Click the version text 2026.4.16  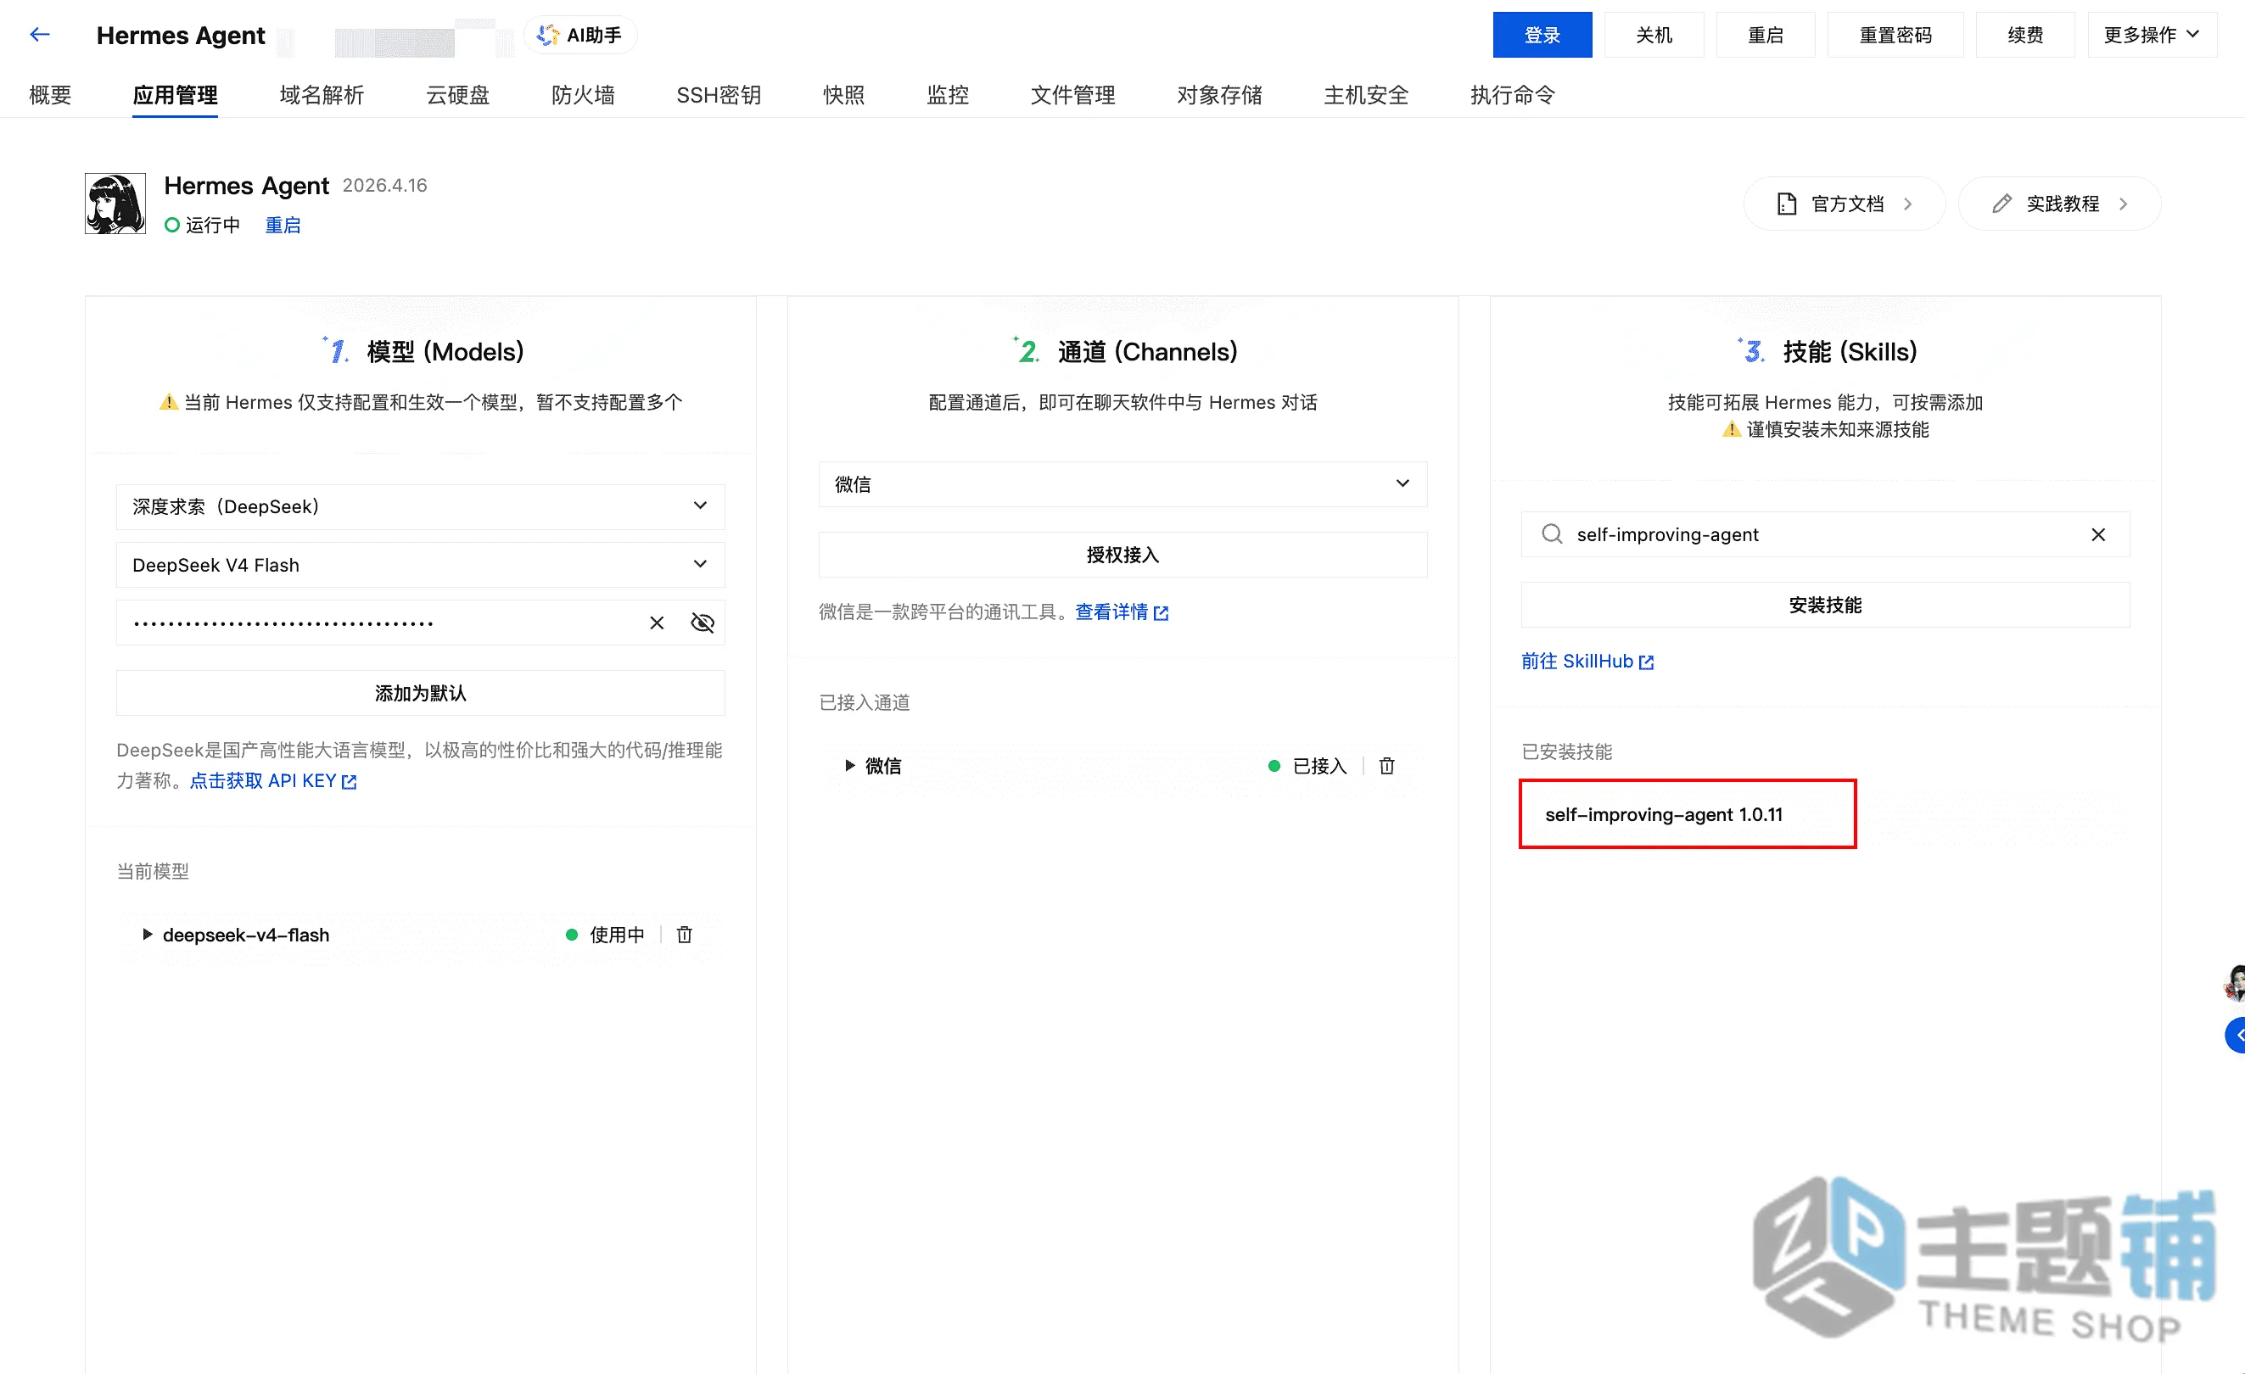point(384,186)
